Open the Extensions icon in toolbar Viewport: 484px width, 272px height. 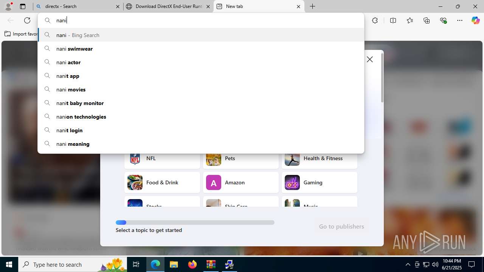375,20
